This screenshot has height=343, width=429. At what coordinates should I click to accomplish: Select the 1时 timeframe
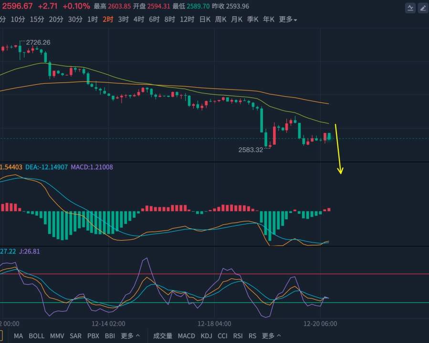point(93,20)
